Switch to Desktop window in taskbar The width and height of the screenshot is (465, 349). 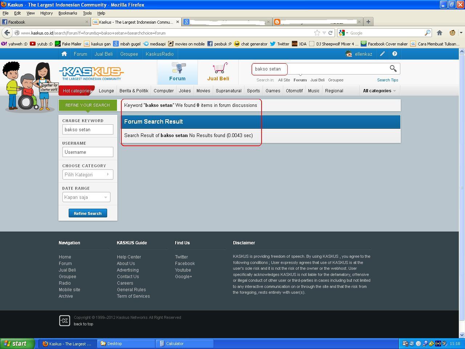(x=126, y=344)
